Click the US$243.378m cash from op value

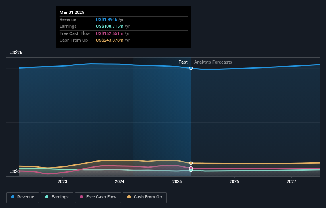[x=110, y=40]
